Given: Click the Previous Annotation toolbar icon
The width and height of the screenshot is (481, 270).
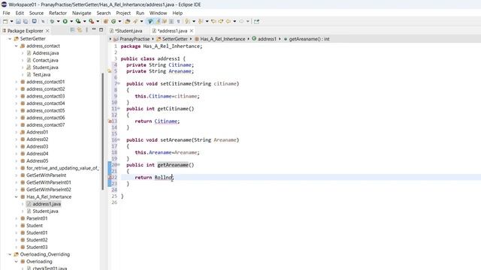Looking at the screenshot, I should pos(201,22).
